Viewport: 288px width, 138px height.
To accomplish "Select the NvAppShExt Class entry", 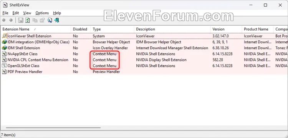I will pos(22,54).
